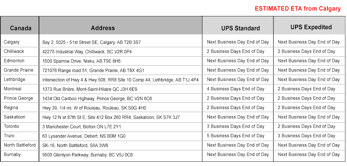
Task: Click the Canada column header
Action: pyautogui.click(x=21, y=28)
